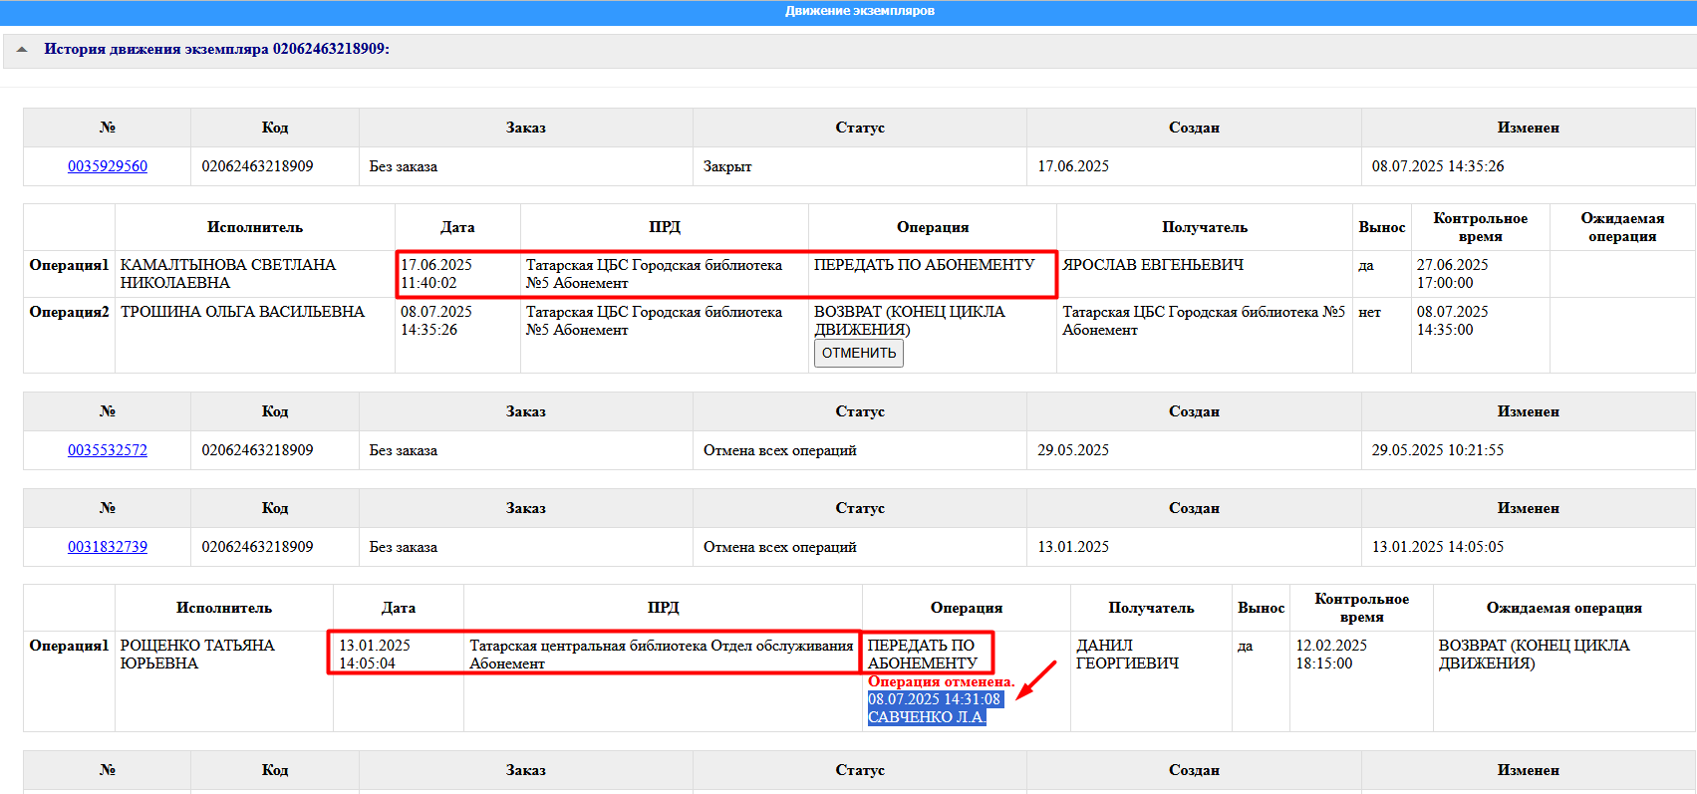Image resolution: width=1697 pixels, height=794 pixels.
Task: Click executor КАМАЛТЫНОВА СВЕТЛАНА НИКОЛАЕВНА
Action: pos(228,274)
